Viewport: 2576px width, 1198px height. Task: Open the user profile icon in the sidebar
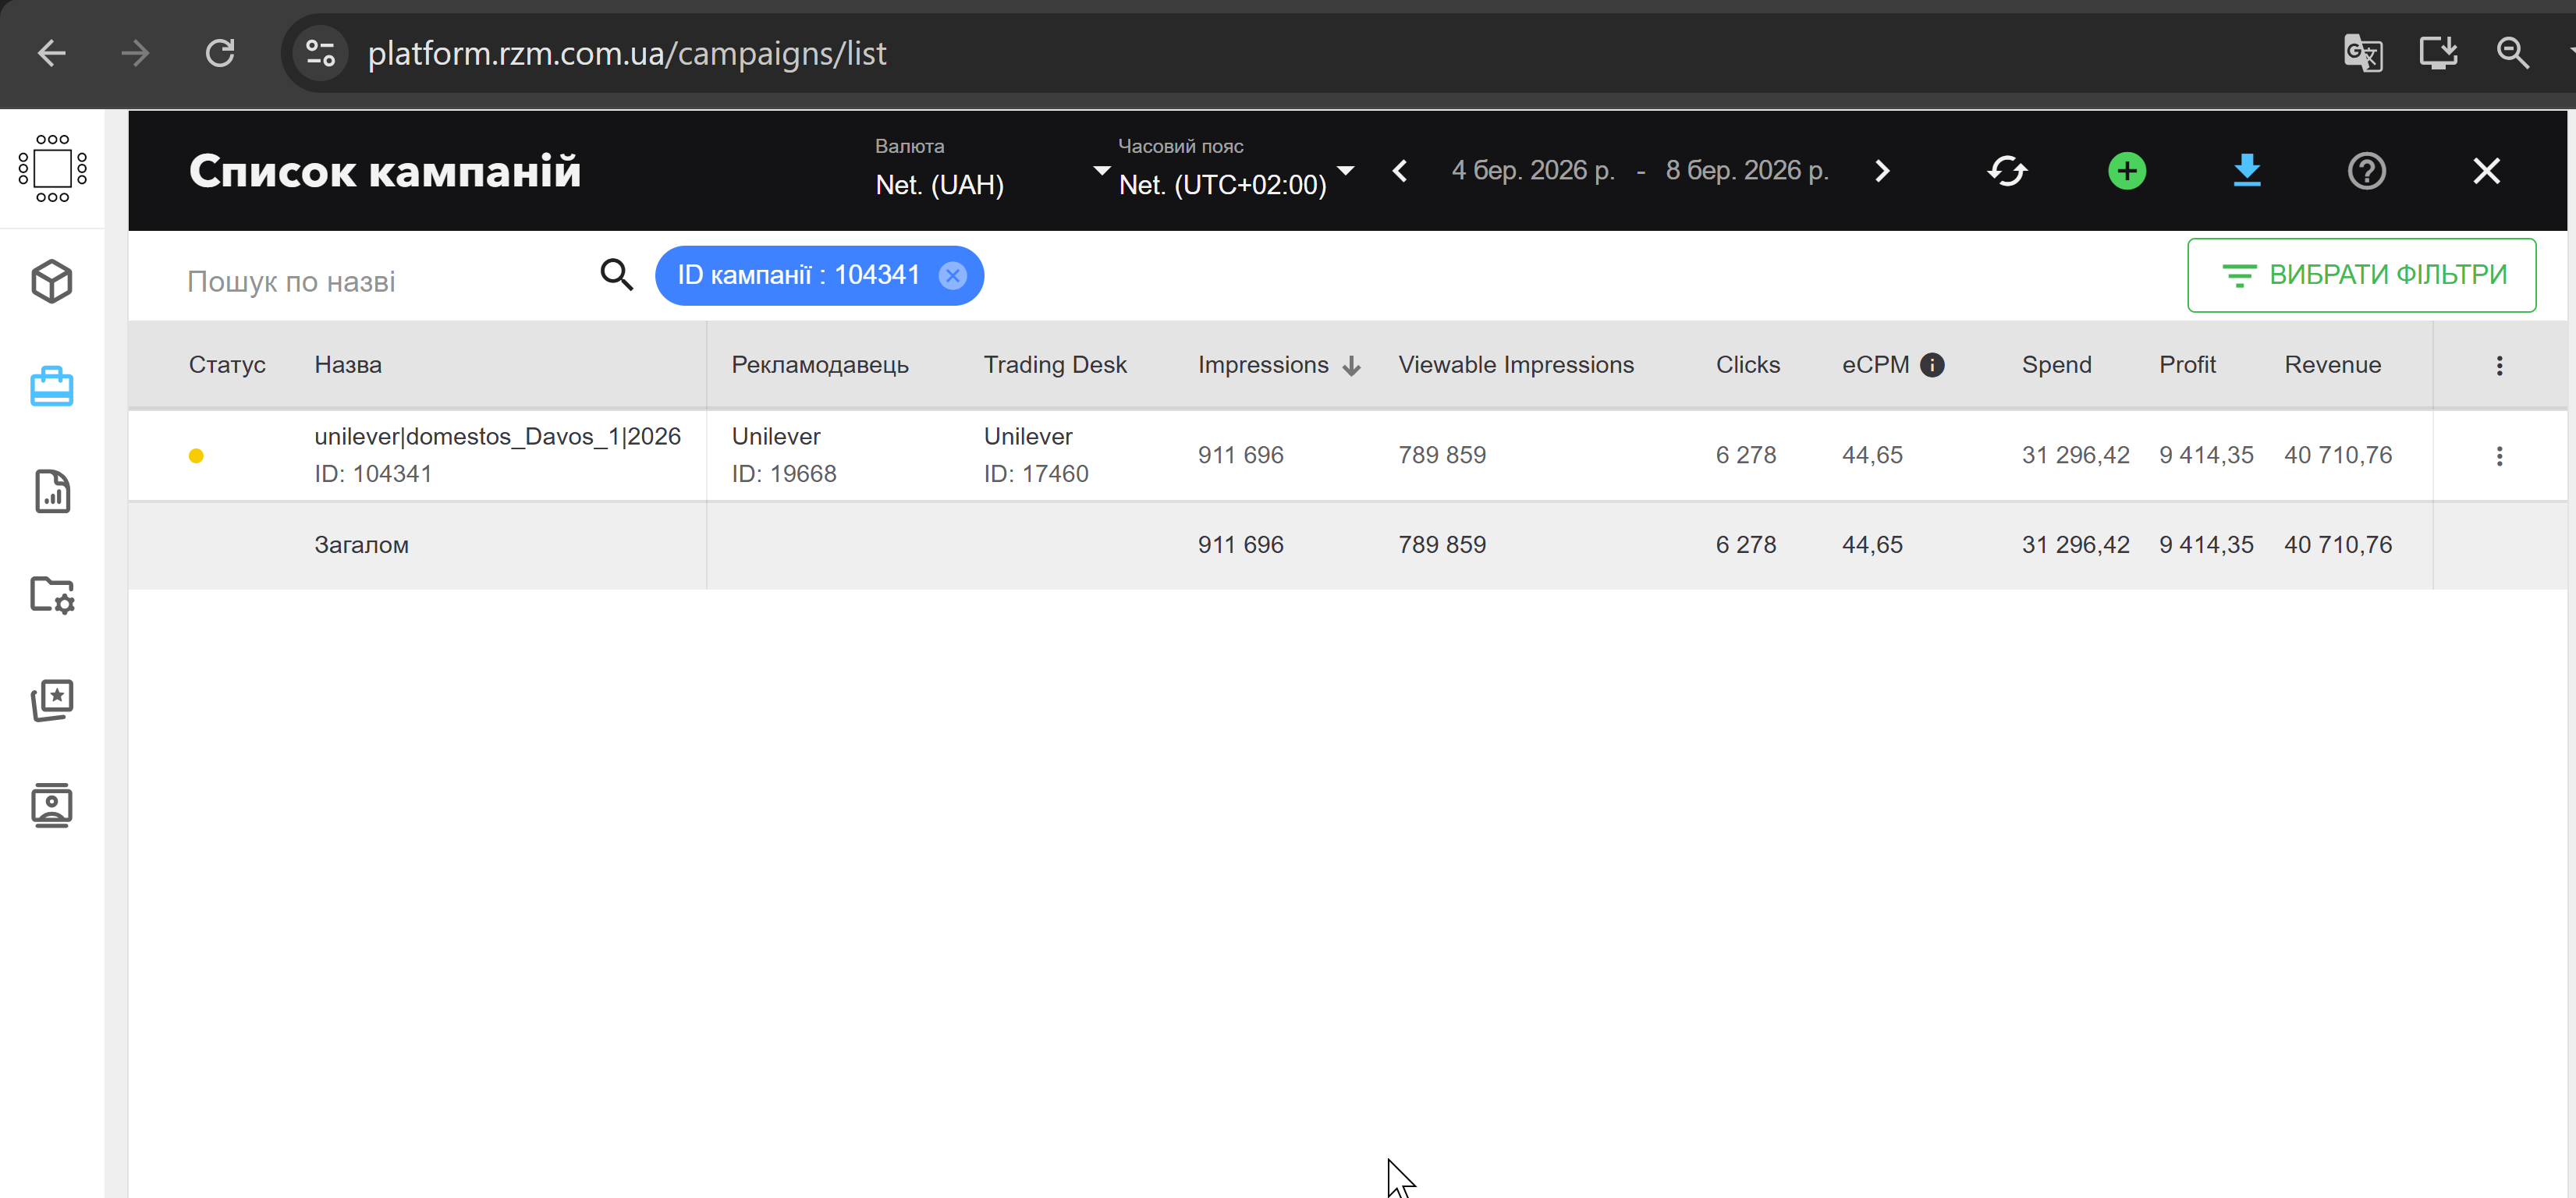[x=52, y=805]
